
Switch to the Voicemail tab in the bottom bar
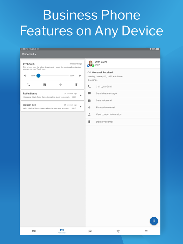[x=62, y=231]
